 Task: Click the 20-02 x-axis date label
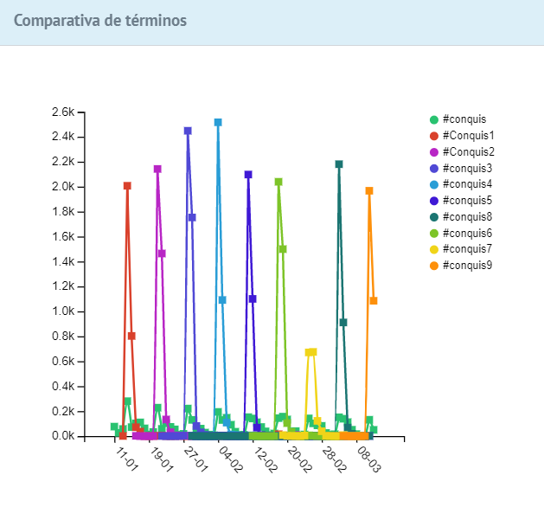299,459
